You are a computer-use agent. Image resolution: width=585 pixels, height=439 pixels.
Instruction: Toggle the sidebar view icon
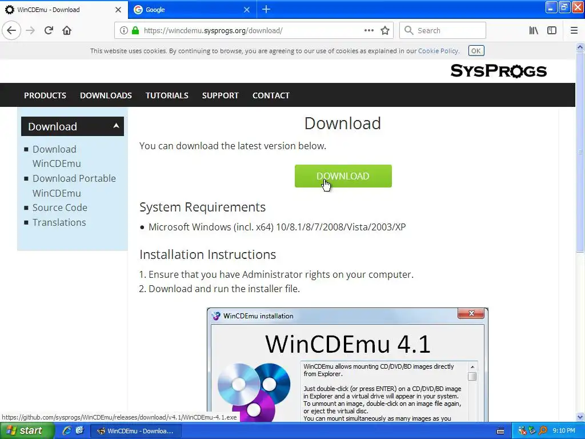(552, 30)
